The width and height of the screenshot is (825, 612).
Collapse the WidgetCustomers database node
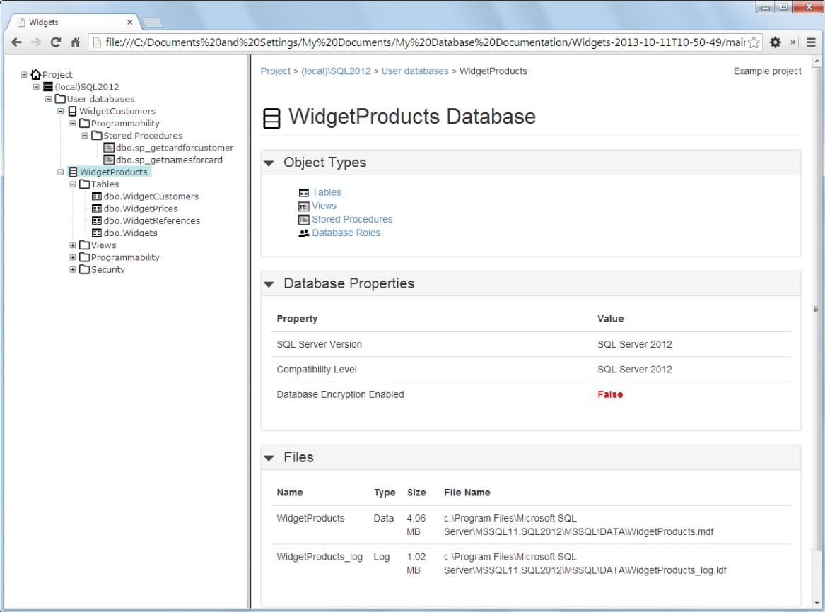61,111
